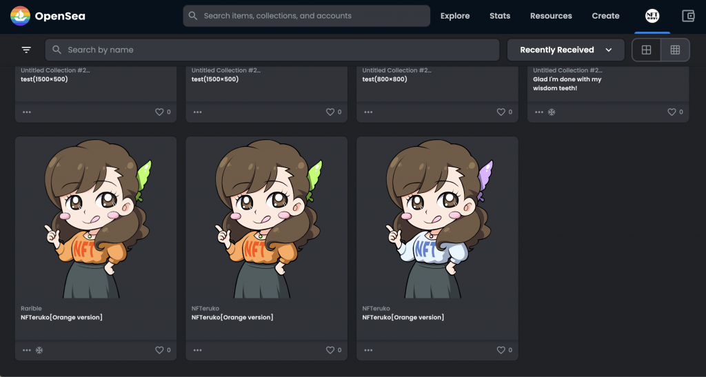Screen dimensions: 706x377
Task: Go to Explore in the navigation
Action: coord(455,16)
